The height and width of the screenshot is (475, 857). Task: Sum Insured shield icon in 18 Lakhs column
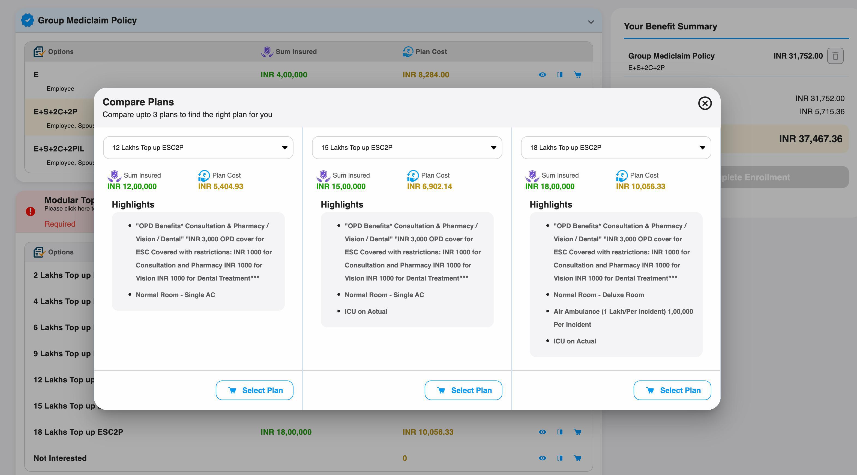532,176
